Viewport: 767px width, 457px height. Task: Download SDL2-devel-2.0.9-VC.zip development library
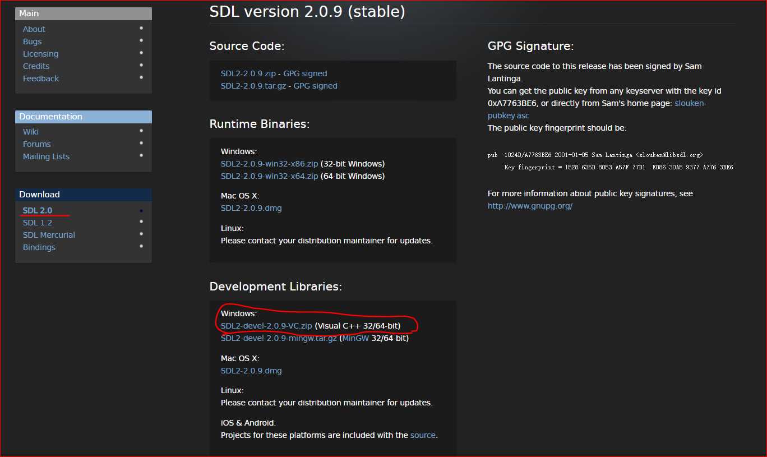266,326
